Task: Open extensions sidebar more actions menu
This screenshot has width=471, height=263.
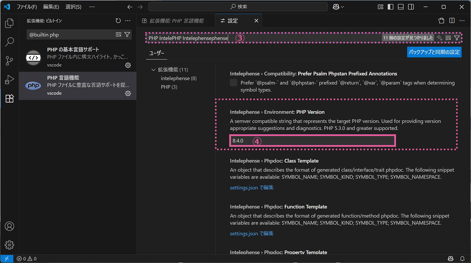Action: pos(128,21)
